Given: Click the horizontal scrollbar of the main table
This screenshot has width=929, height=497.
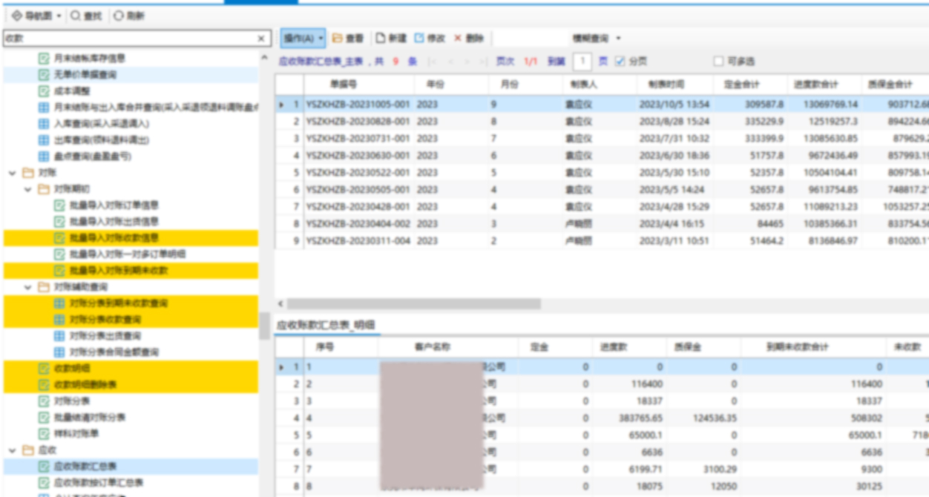Looking at the screenshot, I should tap(416, 303).
